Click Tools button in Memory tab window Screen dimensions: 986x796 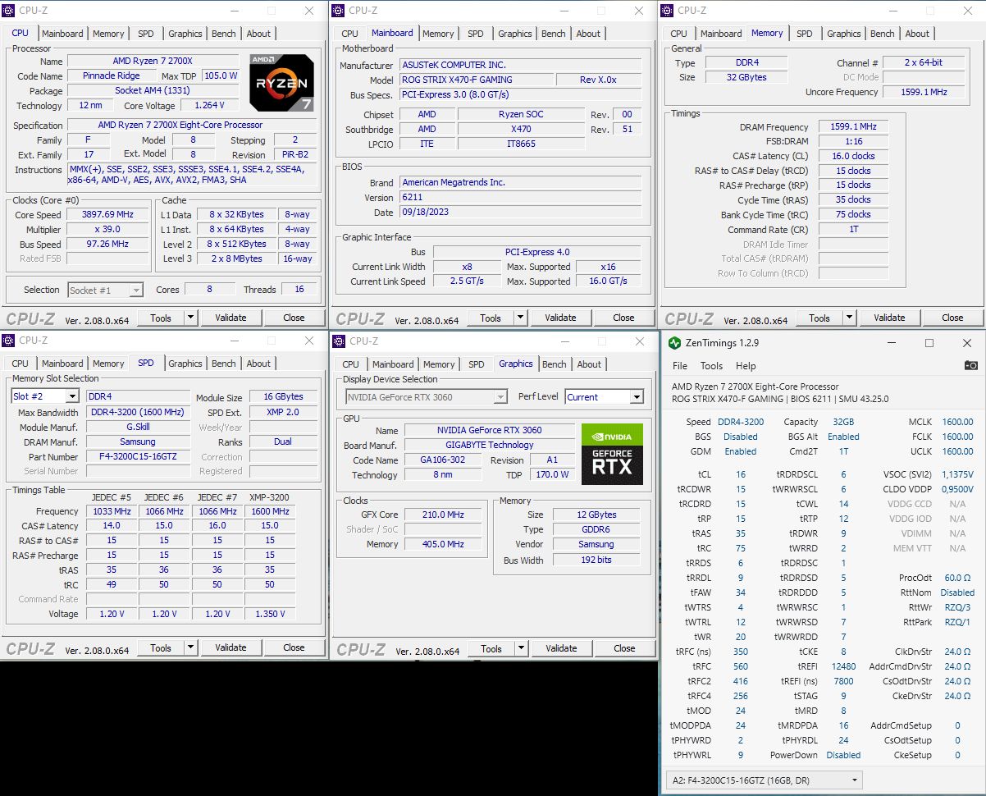819,318
